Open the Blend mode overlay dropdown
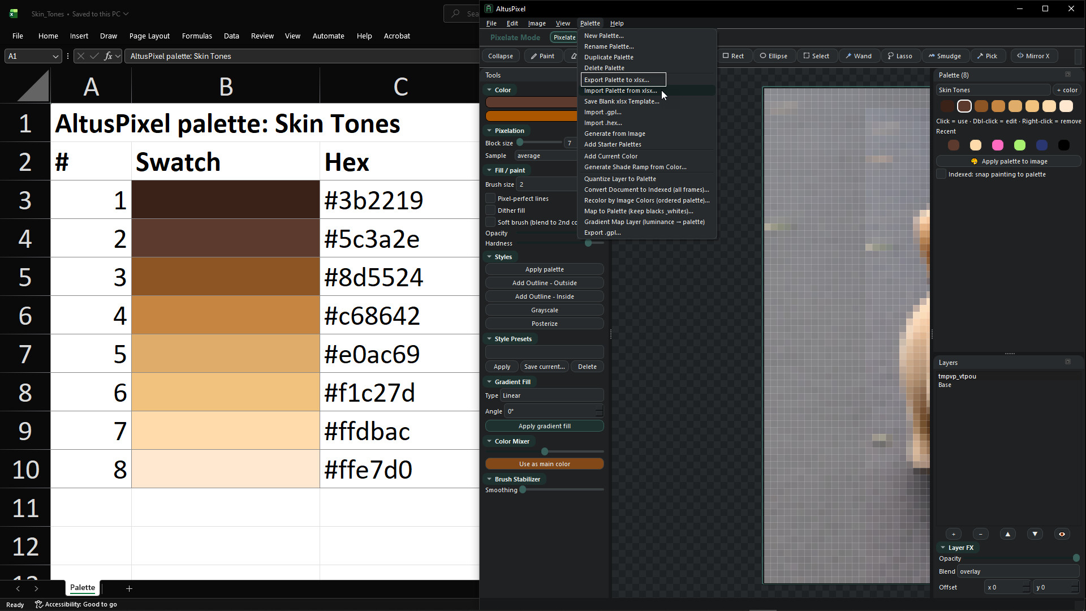Image resolution: width=1086 pixels, height=611 pixels. (x=1019, y=571)
